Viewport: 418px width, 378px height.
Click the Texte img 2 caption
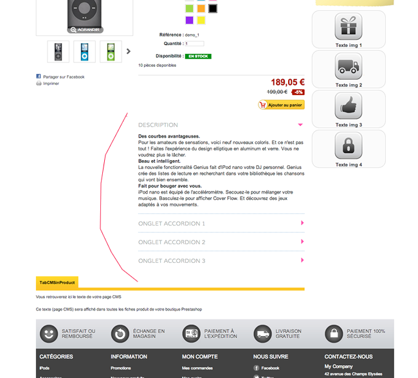point(349,85)
